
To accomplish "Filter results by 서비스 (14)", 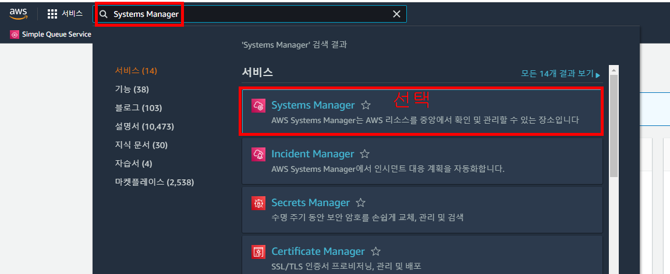I will pyautogui.click(x=136, y=71).
